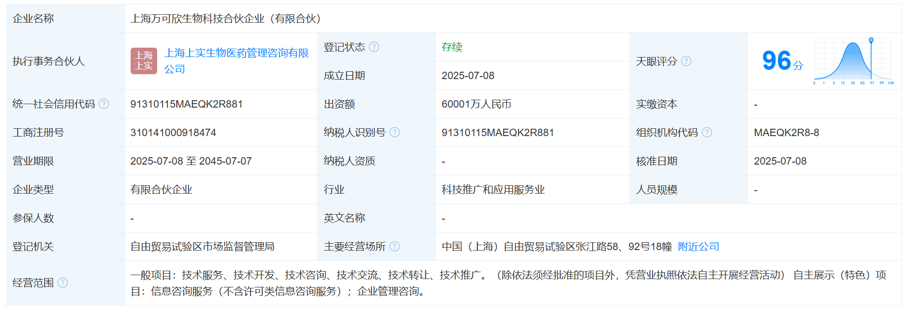Click the 登记状态 label text
The image size is (906, 310).
(x=344, y=47)
